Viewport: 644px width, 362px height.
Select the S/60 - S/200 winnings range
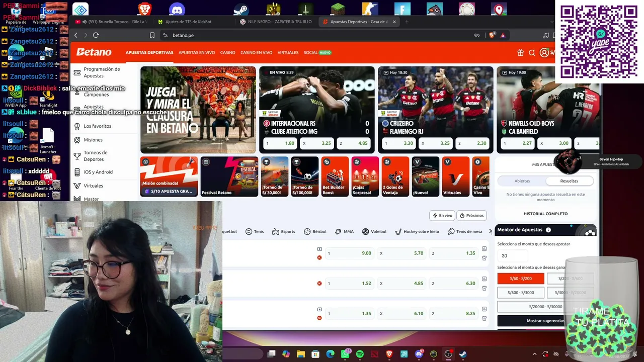521,279
